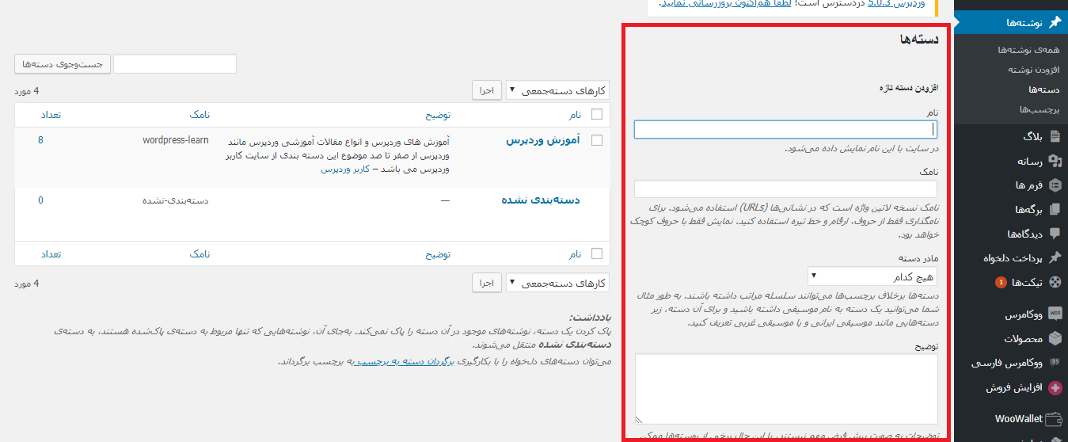Follow the کاربر وردپرس link in description

coord(345,170)
